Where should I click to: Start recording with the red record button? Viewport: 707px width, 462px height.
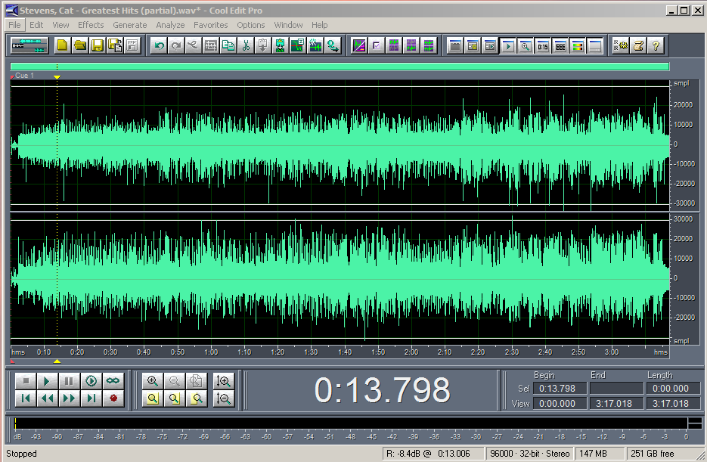113,398
